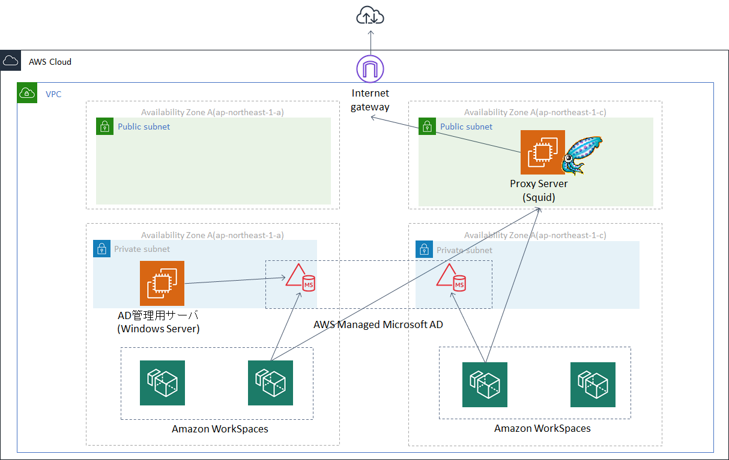Click the rightmost Amazon WorkSpaces icon
Screen dimensions: 729x460
click(593, 384)
